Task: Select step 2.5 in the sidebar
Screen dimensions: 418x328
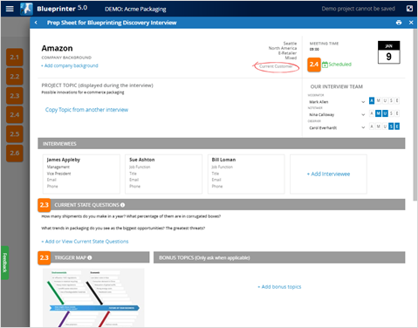Action: click(15, 134)
